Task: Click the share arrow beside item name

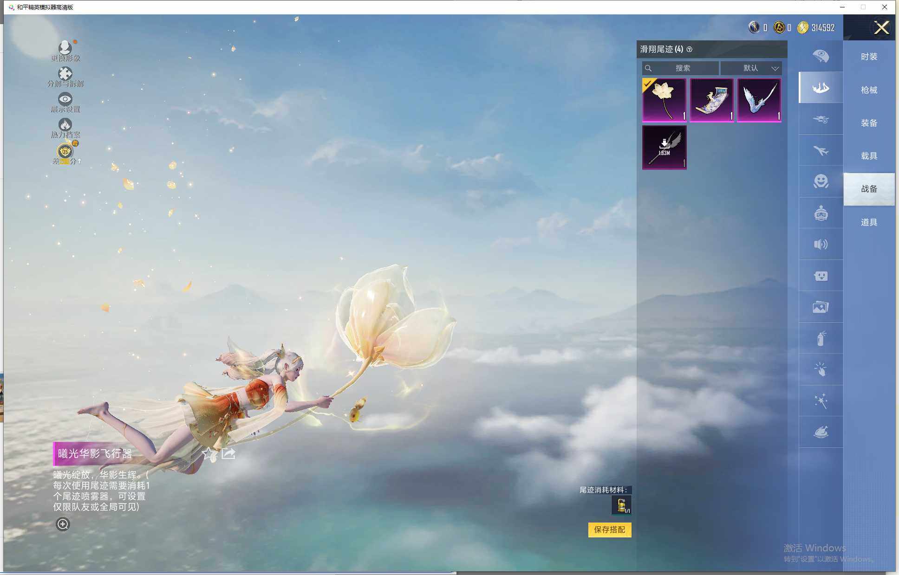Action: (228, 453)
